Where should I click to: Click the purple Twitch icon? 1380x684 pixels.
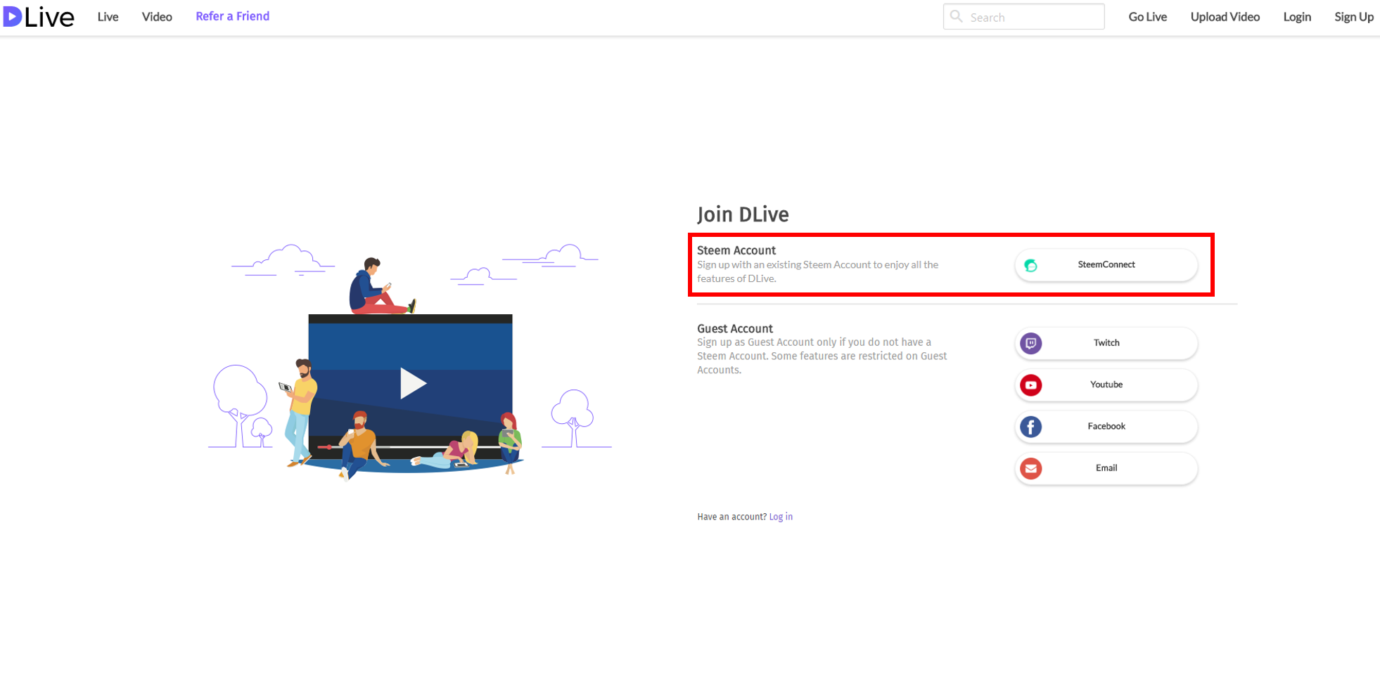coord(1030,343)
